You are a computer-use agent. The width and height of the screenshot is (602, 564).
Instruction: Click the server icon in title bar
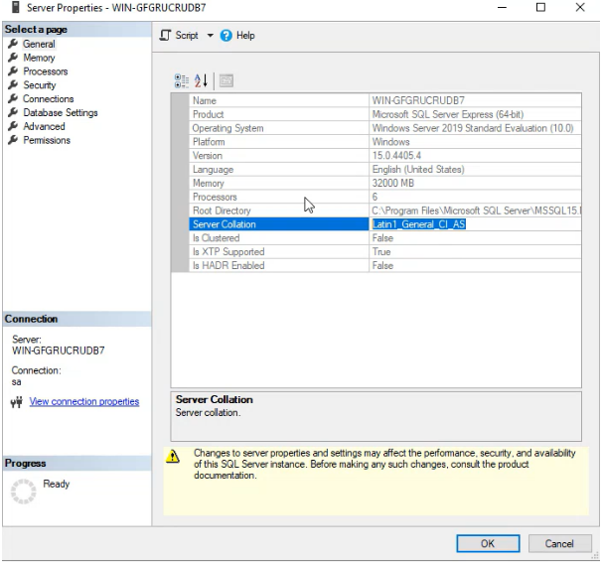coord(16,7)
